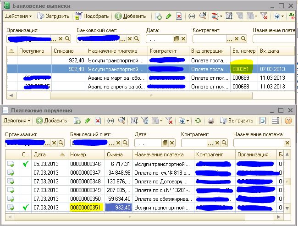Image resolution: width=298 pixels, height=226 pixels.
Task: Open Go To dropdown in Платежные поручения toolbar
Action: click(183, 121)
